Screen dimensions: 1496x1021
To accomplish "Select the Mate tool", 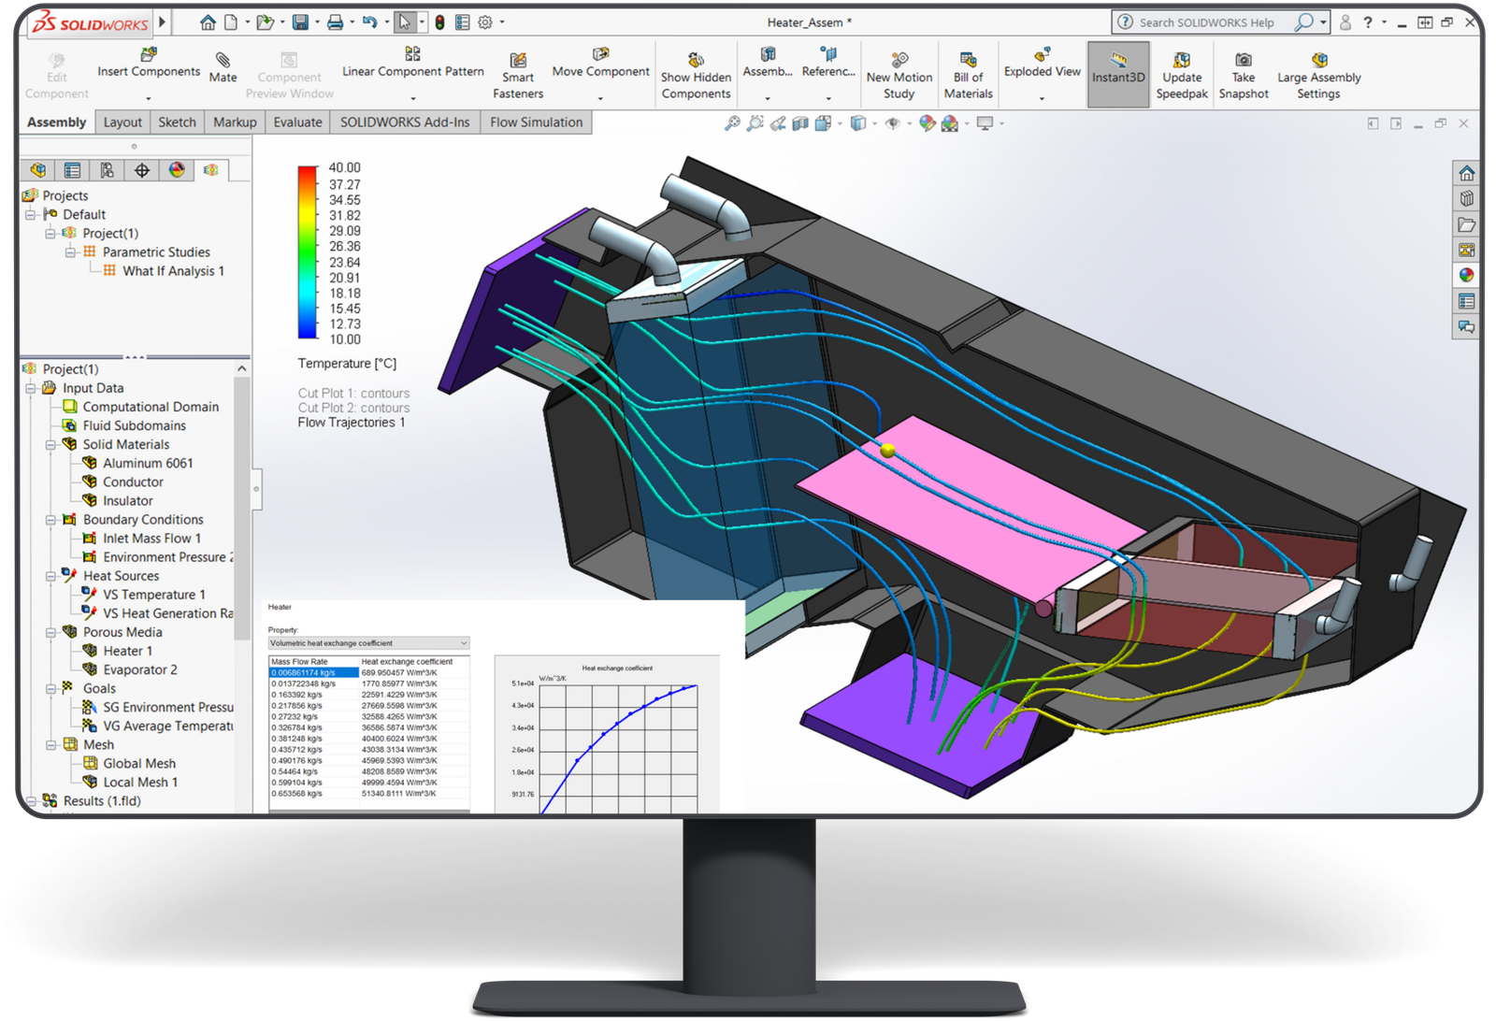I will 223,61.
